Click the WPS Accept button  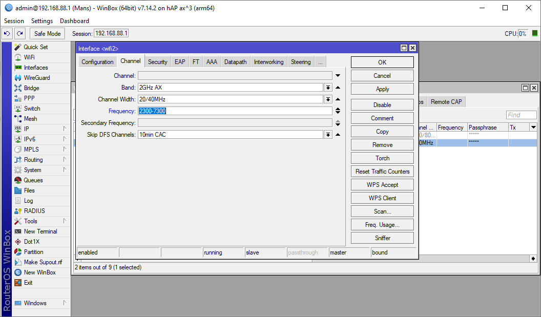pos(382,185)
